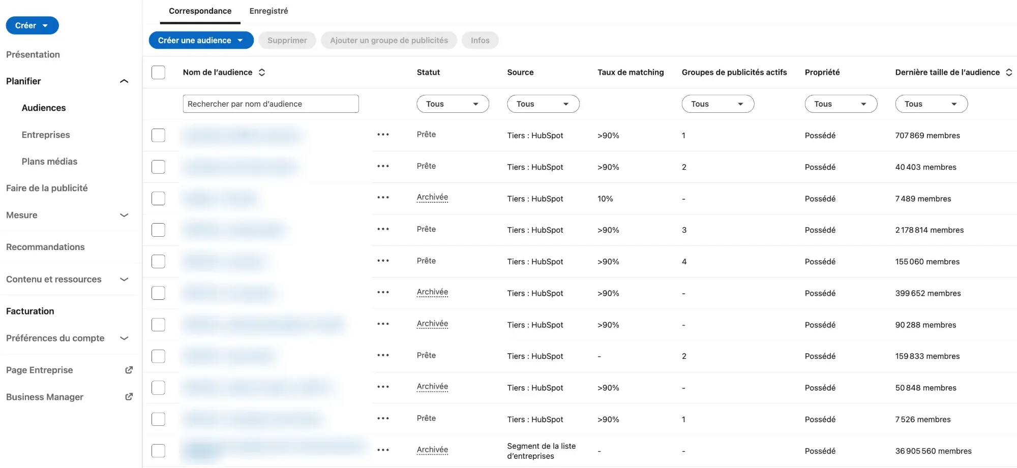
Task: Click the blue Créer button
Action: point(32,25)
